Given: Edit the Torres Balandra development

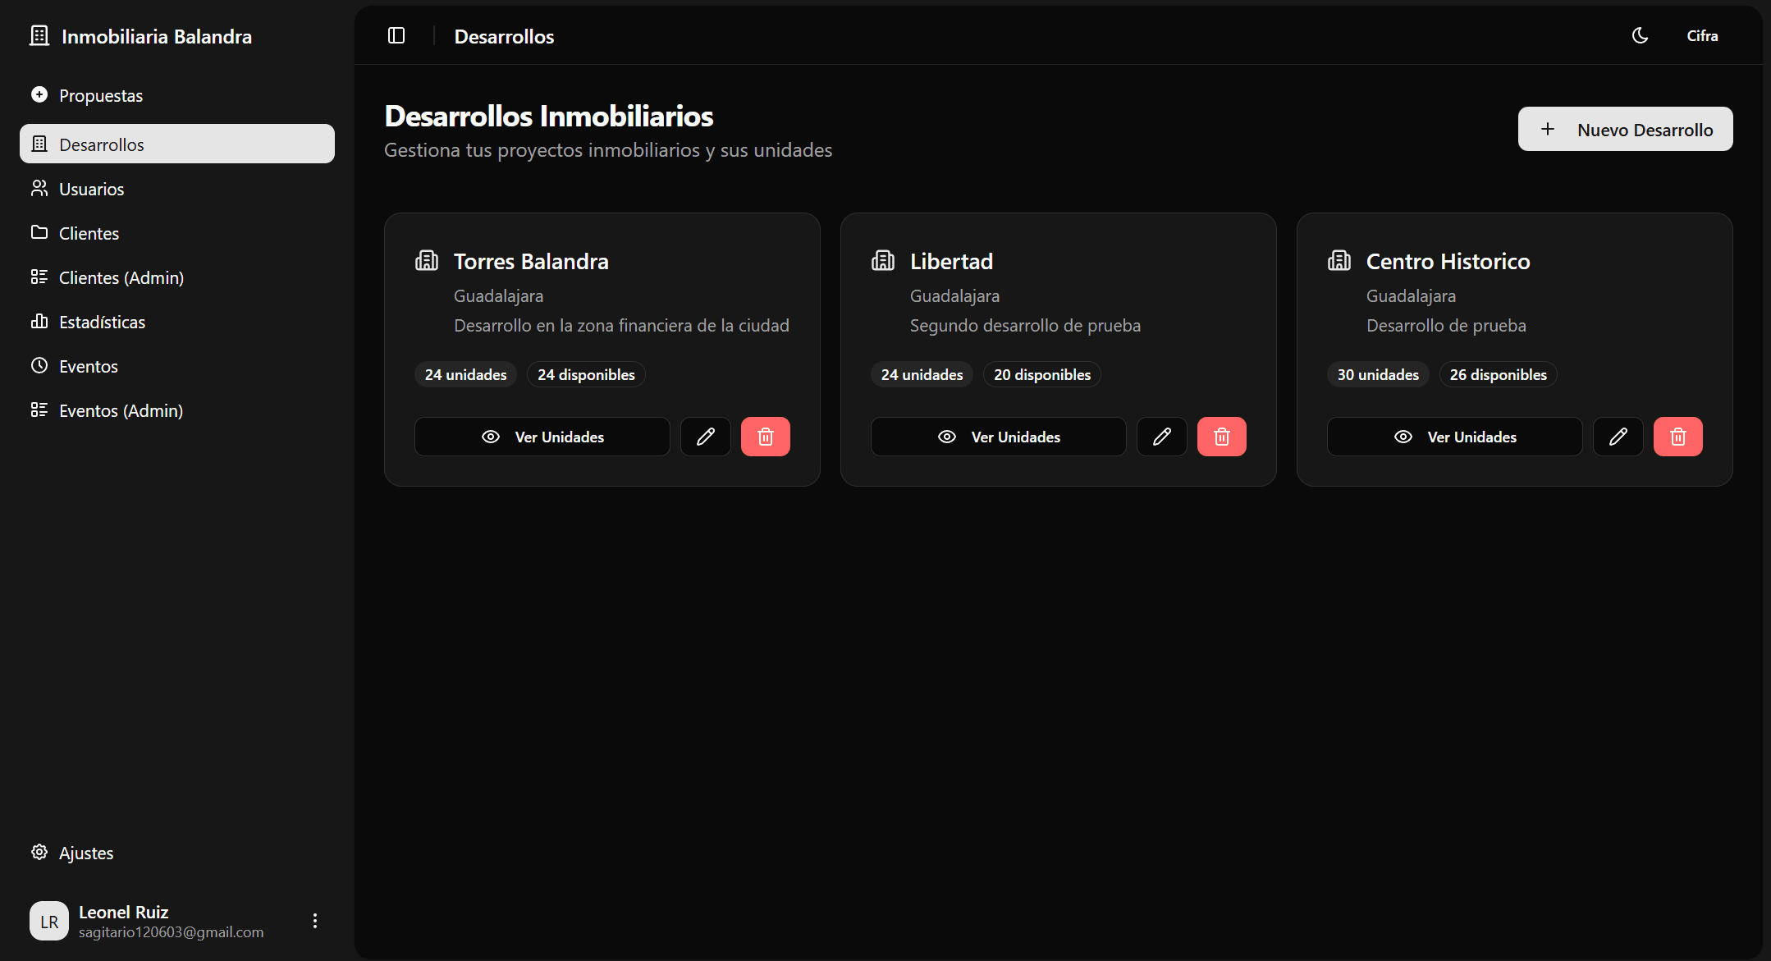Looking at the screenshot, I should point(705,437).
